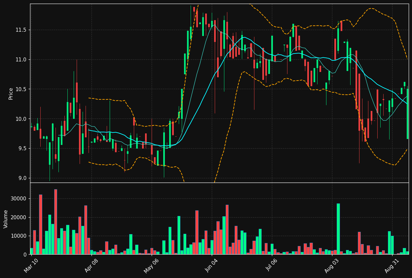Click the Aug 03 date label

(332, 265)
